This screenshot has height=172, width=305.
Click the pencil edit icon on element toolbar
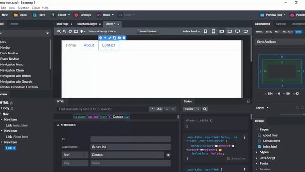coord(110,38)
